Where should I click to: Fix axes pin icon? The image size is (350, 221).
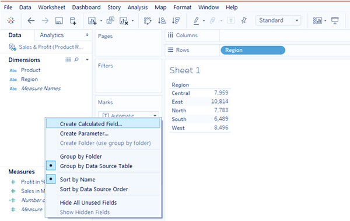click(244, 20)
